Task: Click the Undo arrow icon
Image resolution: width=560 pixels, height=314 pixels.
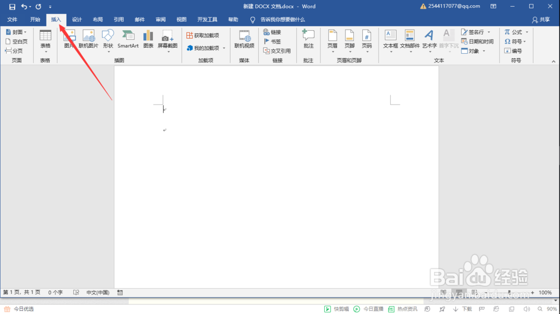Action: (x=24, y=6)
